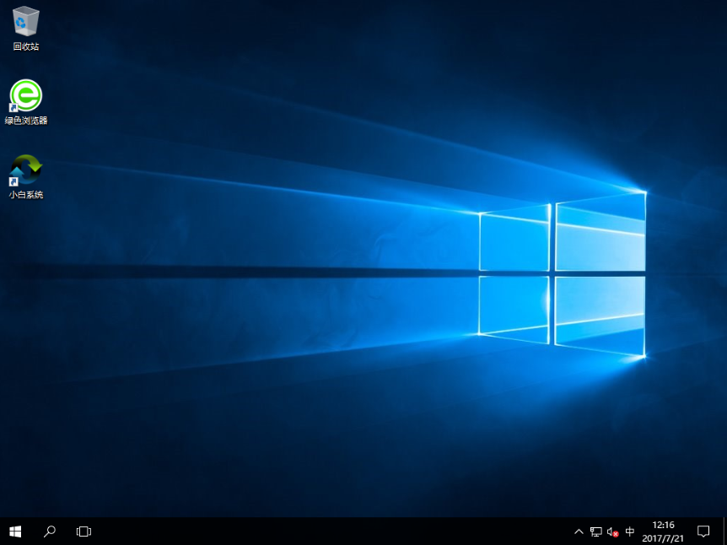
Task: Select the 小白系统 icon label text
Action: [x=25, y=192]
